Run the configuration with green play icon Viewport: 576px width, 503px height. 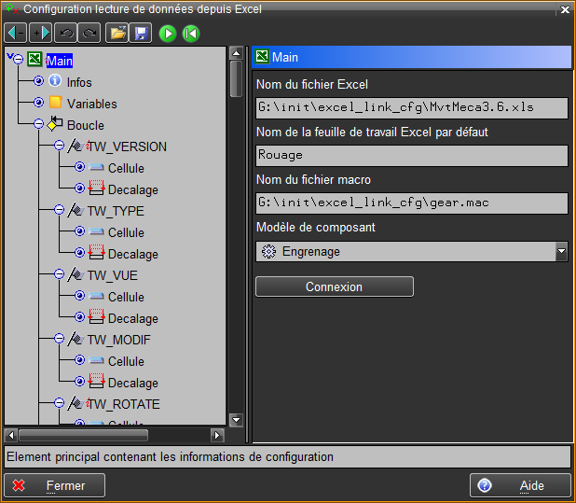[x=168, y=34]
